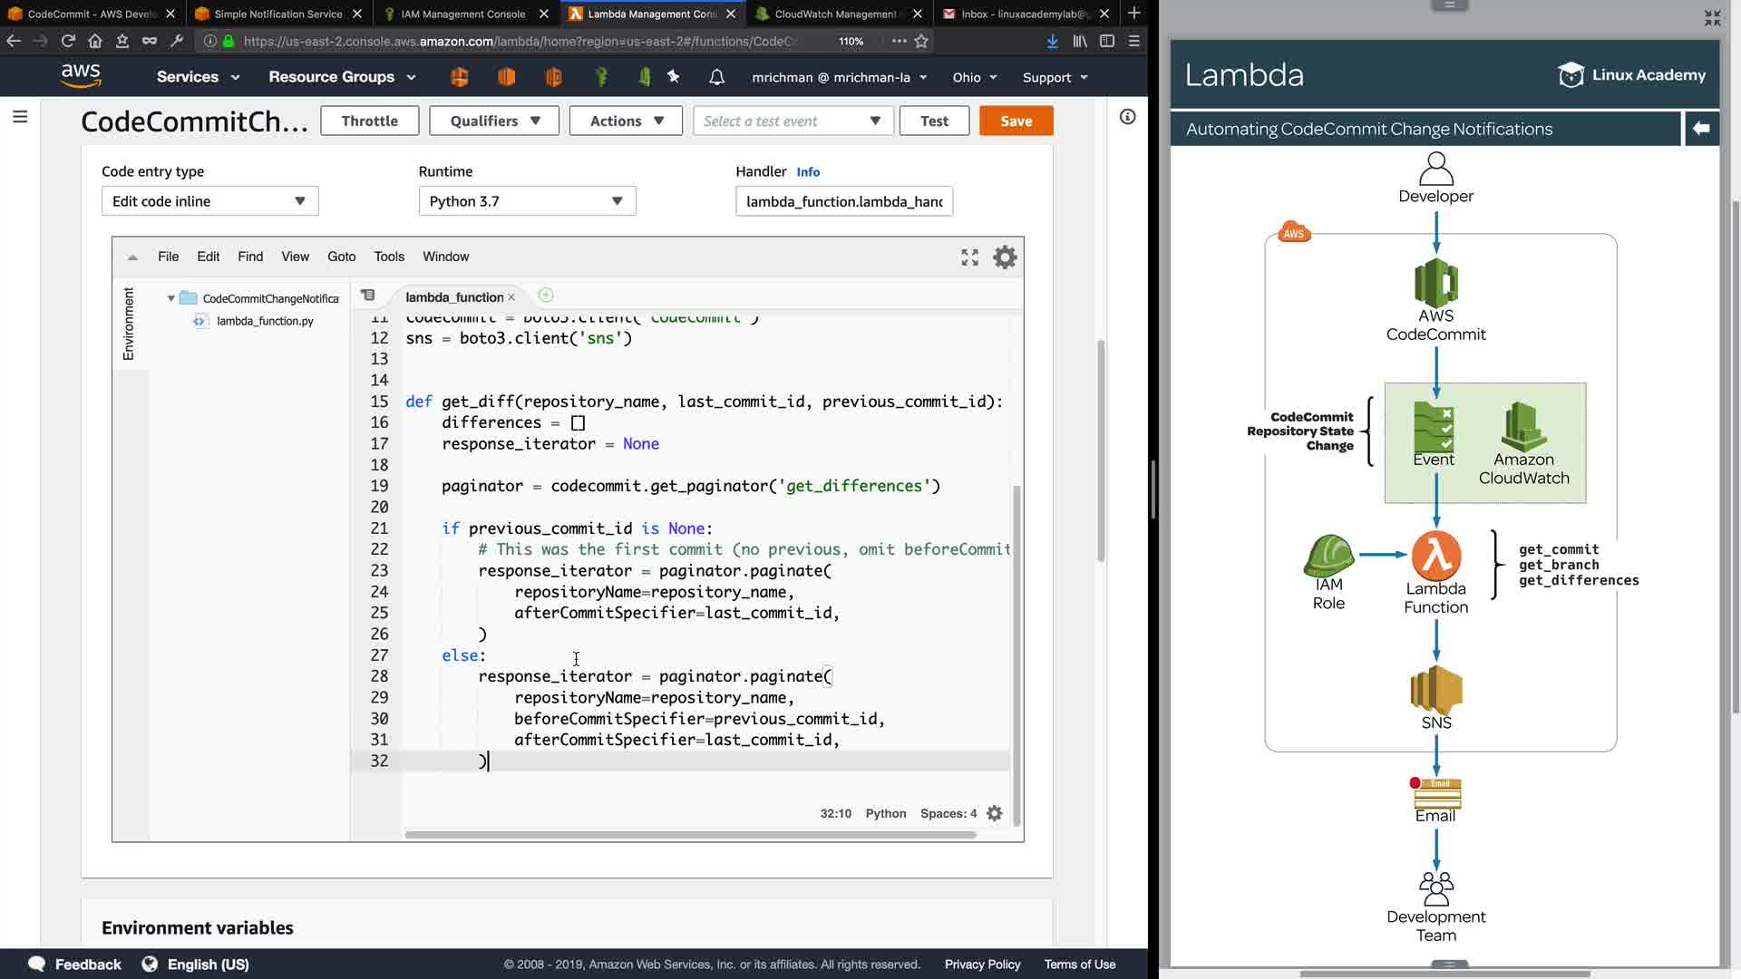Toggle the code editor fullscreen icon
Image resolution: width=1741 pixels, height=979 pixels.
pyautogui.click(x=969, y=257)
